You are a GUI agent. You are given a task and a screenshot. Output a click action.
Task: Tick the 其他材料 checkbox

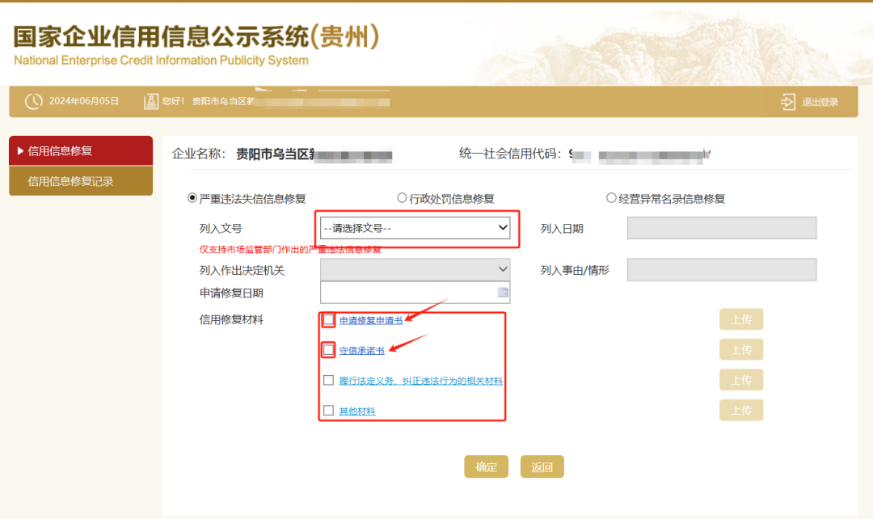click(328, 411)
